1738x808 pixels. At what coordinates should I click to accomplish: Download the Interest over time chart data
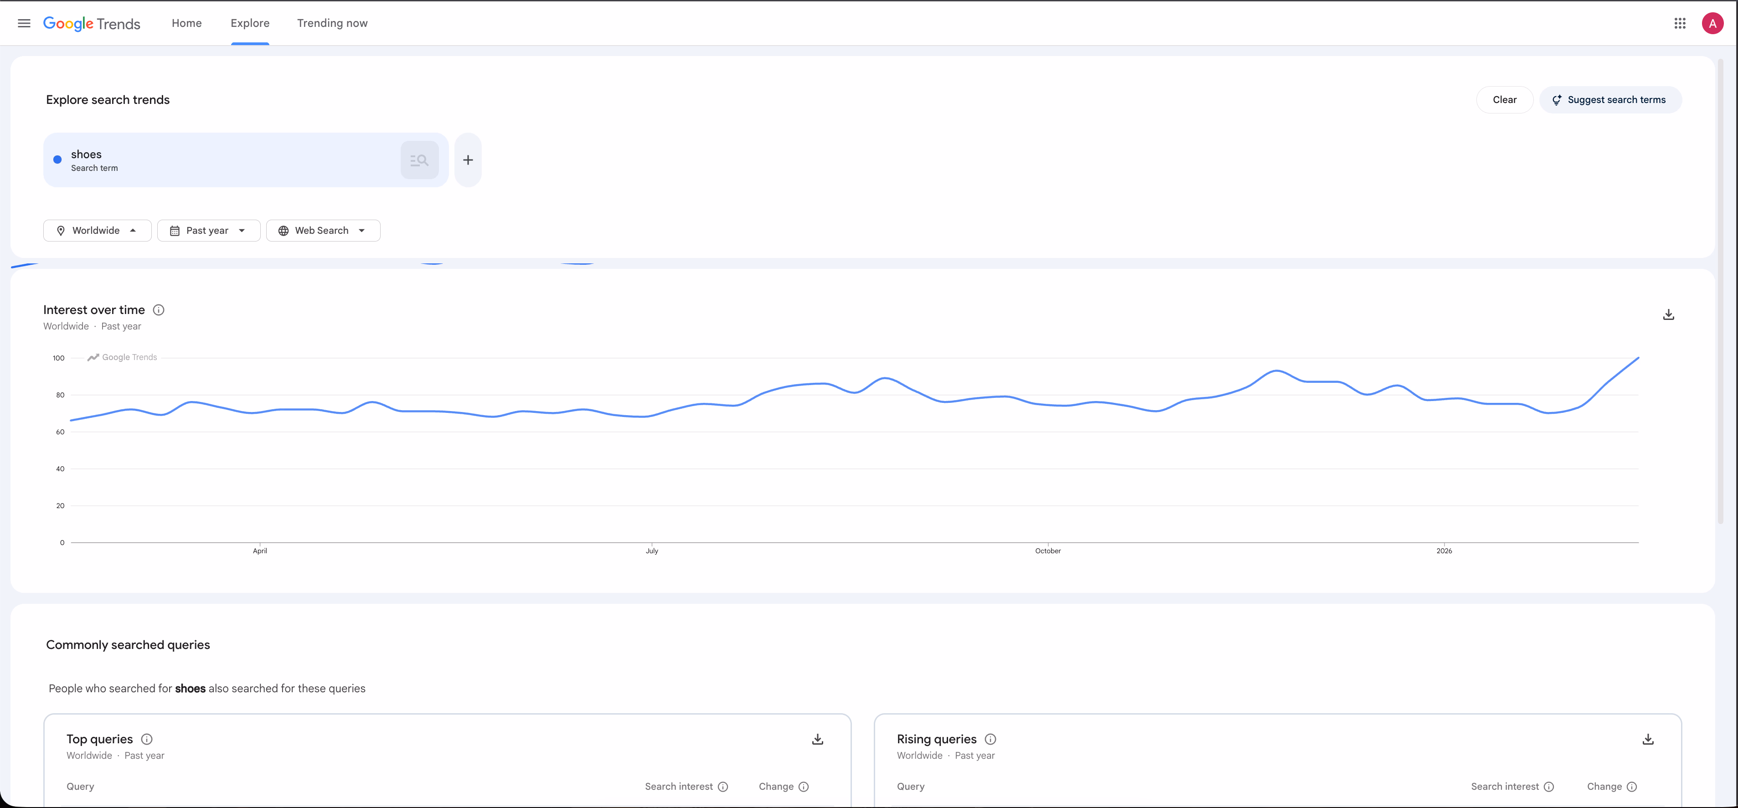(1668, 314)
